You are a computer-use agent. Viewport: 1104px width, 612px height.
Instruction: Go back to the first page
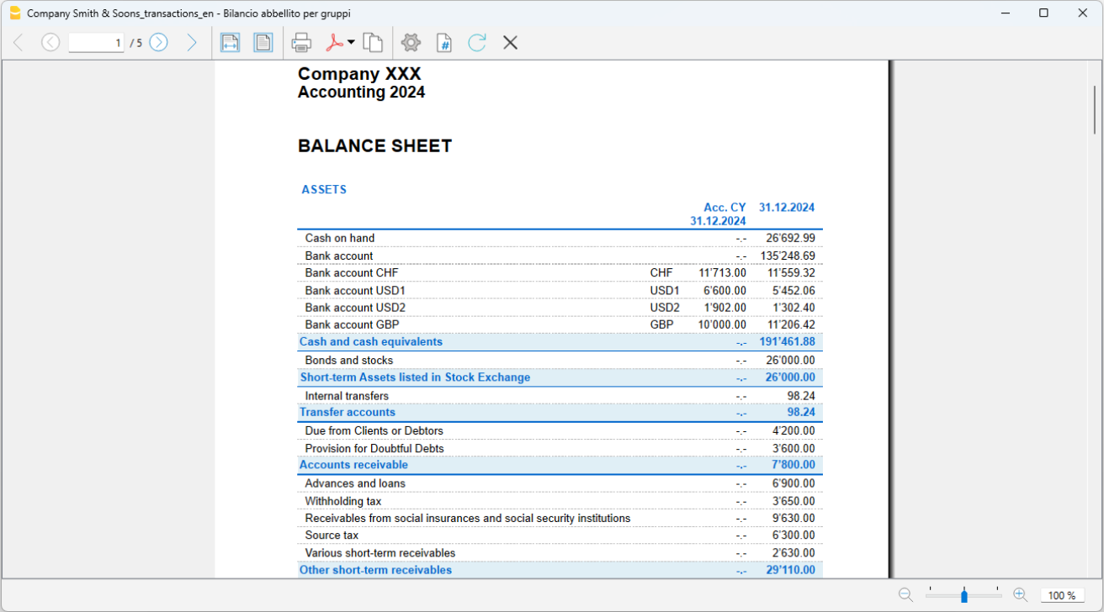click(x=19, y=42)
